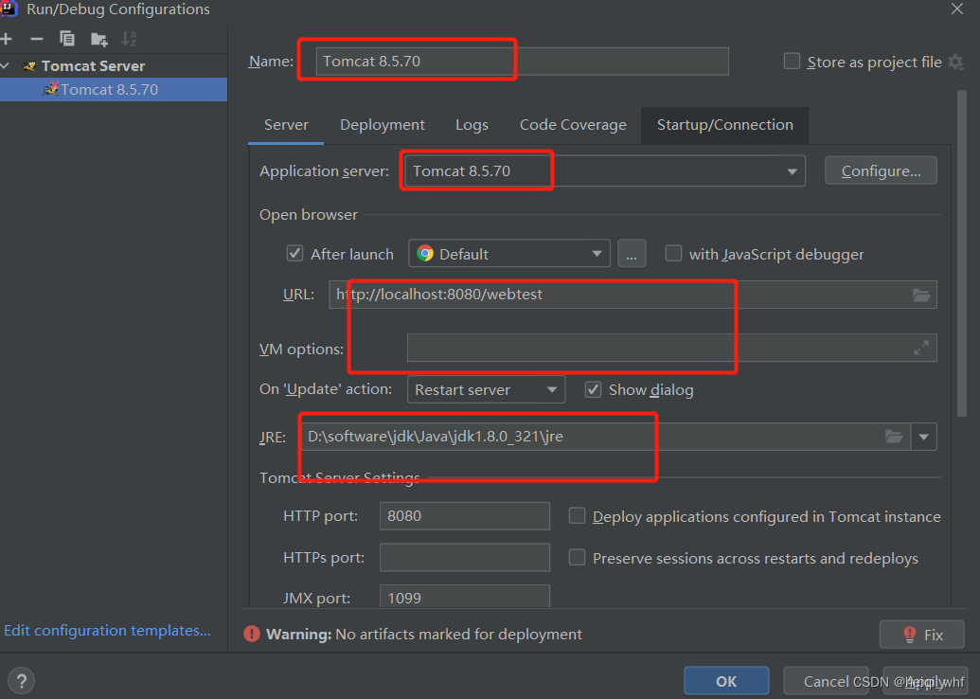
Task: Click the HTTPs port field
Action: click(x=464, y=557)
